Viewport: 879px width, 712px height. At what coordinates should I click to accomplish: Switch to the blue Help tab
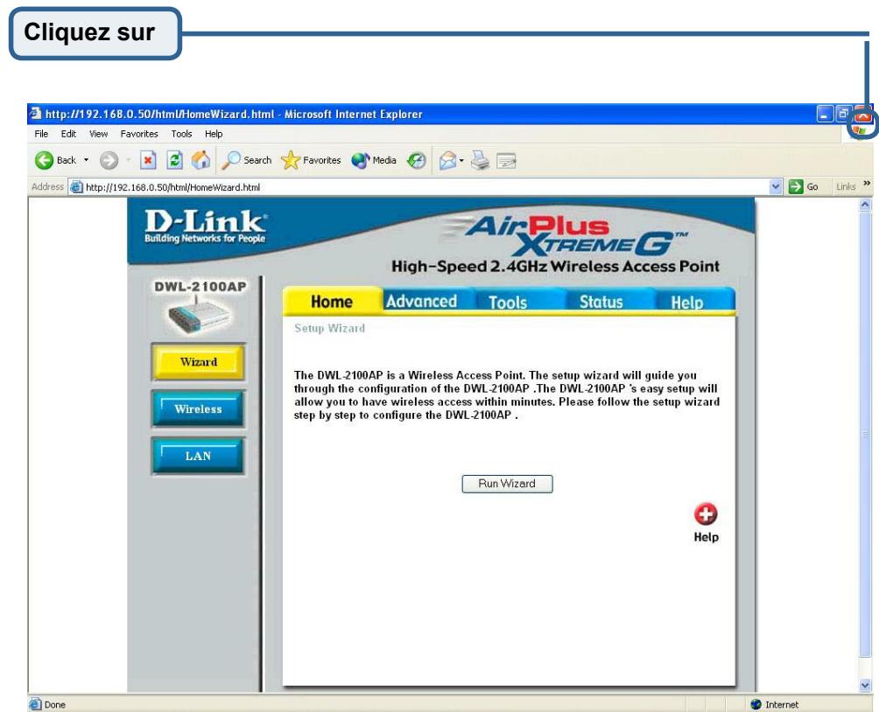coord(687,302)
